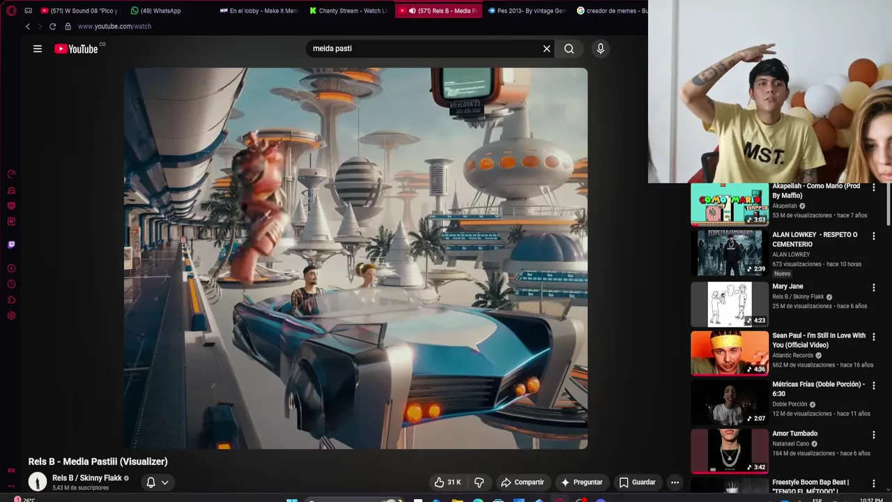
Task: Expand the subscription notification chevron
Action: 165,482
